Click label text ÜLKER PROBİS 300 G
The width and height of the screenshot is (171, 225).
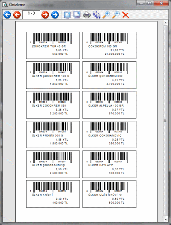coord(47,135)
